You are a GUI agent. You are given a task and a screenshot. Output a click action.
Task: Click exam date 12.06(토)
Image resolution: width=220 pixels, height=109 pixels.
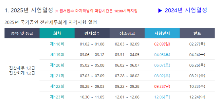pos(162,97)
